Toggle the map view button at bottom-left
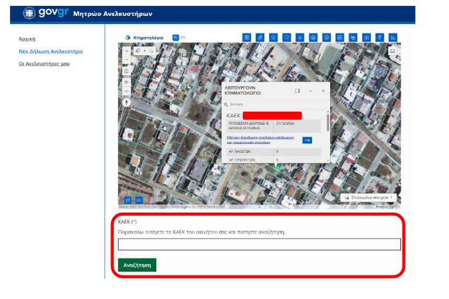Screen dimensions: 449x299 (128, 200)
